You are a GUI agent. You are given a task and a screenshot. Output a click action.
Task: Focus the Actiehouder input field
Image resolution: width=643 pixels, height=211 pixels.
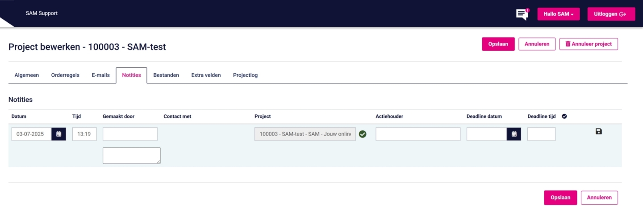click(x=418, y=134)
